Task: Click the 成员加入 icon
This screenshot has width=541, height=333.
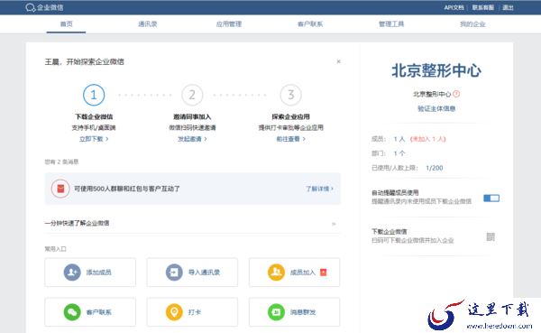Action: click(276, 273)
